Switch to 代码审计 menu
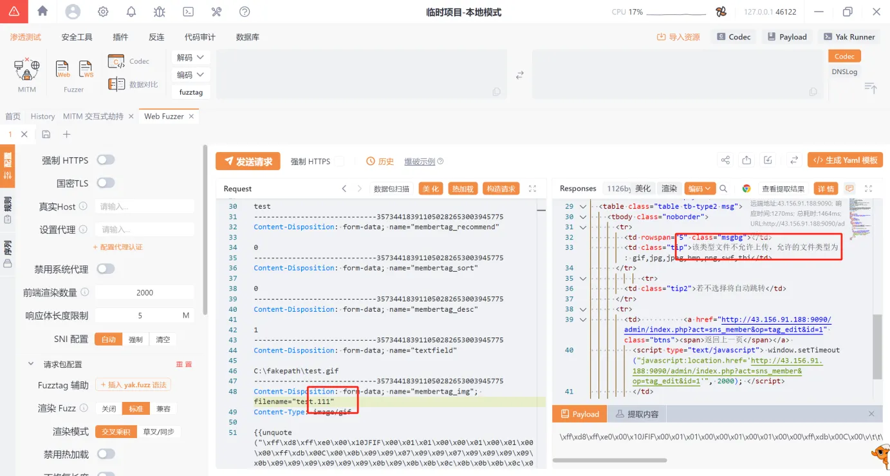This screenshot has width=890, height=476. (200, 37)
